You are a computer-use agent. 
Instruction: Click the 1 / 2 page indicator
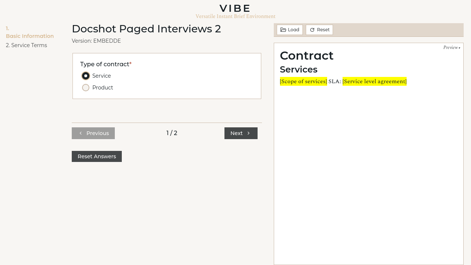(x=172, y=133)
